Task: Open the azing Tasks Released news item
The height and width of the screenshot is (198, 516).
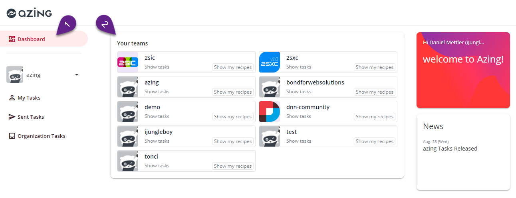Action: click(x=450, y=149)
